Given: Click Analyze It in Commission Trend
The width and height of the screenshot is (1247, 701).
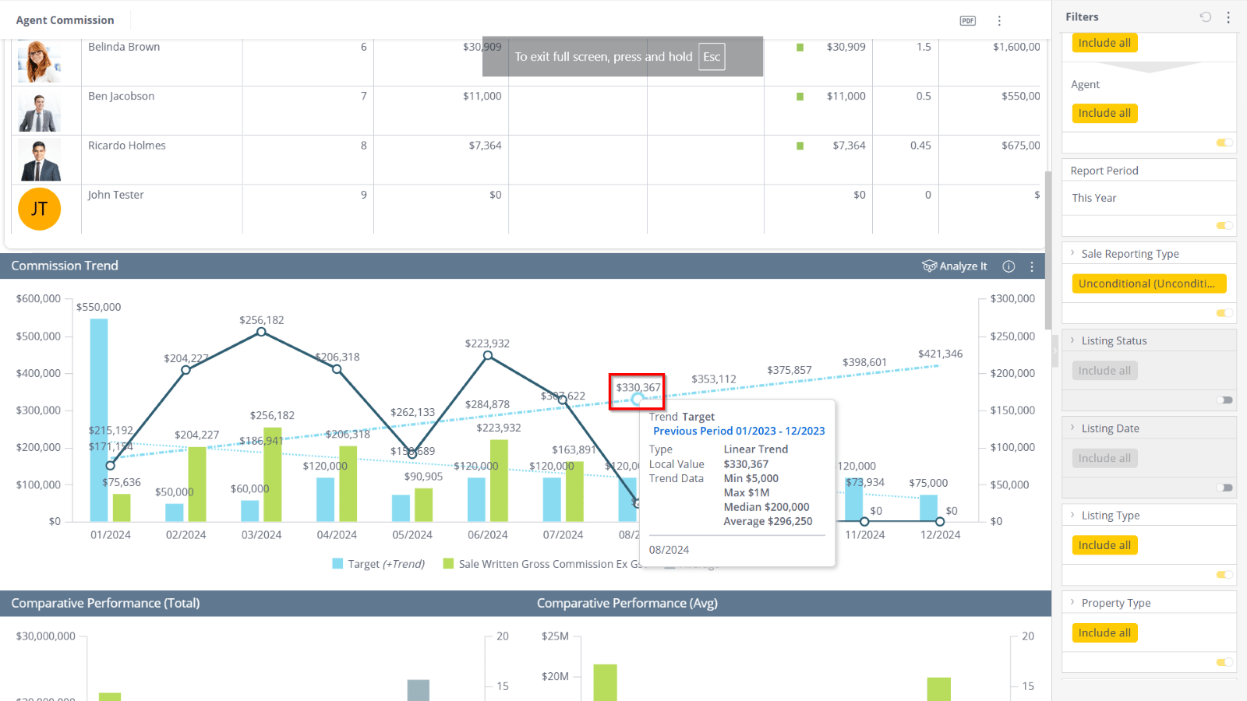Looking at the screenshot, I should (x=955, y=266).
